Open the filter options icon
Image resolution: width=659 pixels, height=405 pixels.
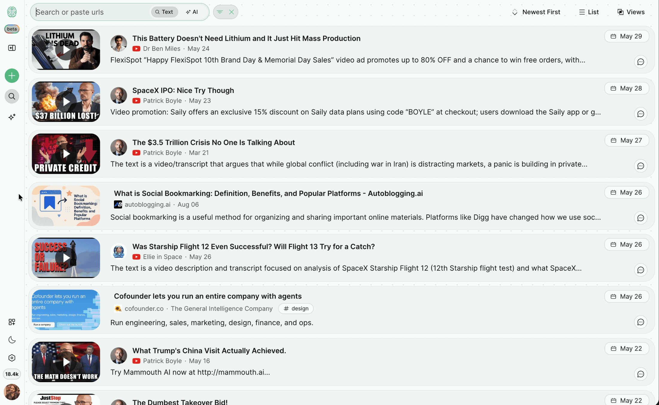pyautogui.click(x=220, y=12)
